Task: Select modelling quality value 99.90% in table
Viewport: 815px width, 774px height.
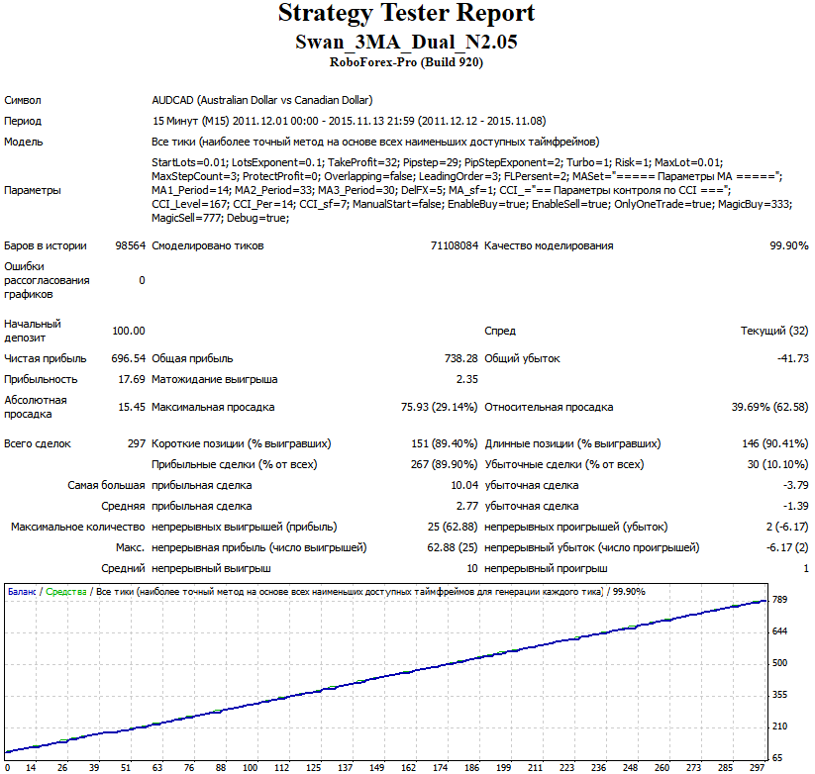Action: coord(789,245)
